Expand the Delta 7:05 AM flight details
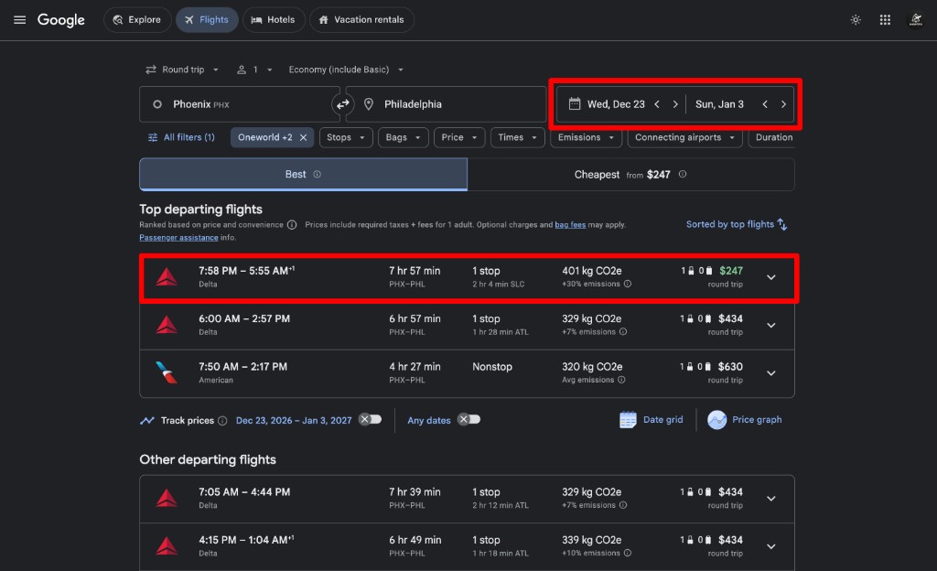This screenshot has height=571, width=937. (x=770, y=499)
